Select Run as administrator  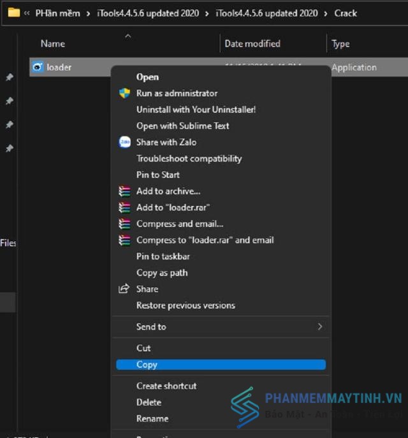[177, 93]
